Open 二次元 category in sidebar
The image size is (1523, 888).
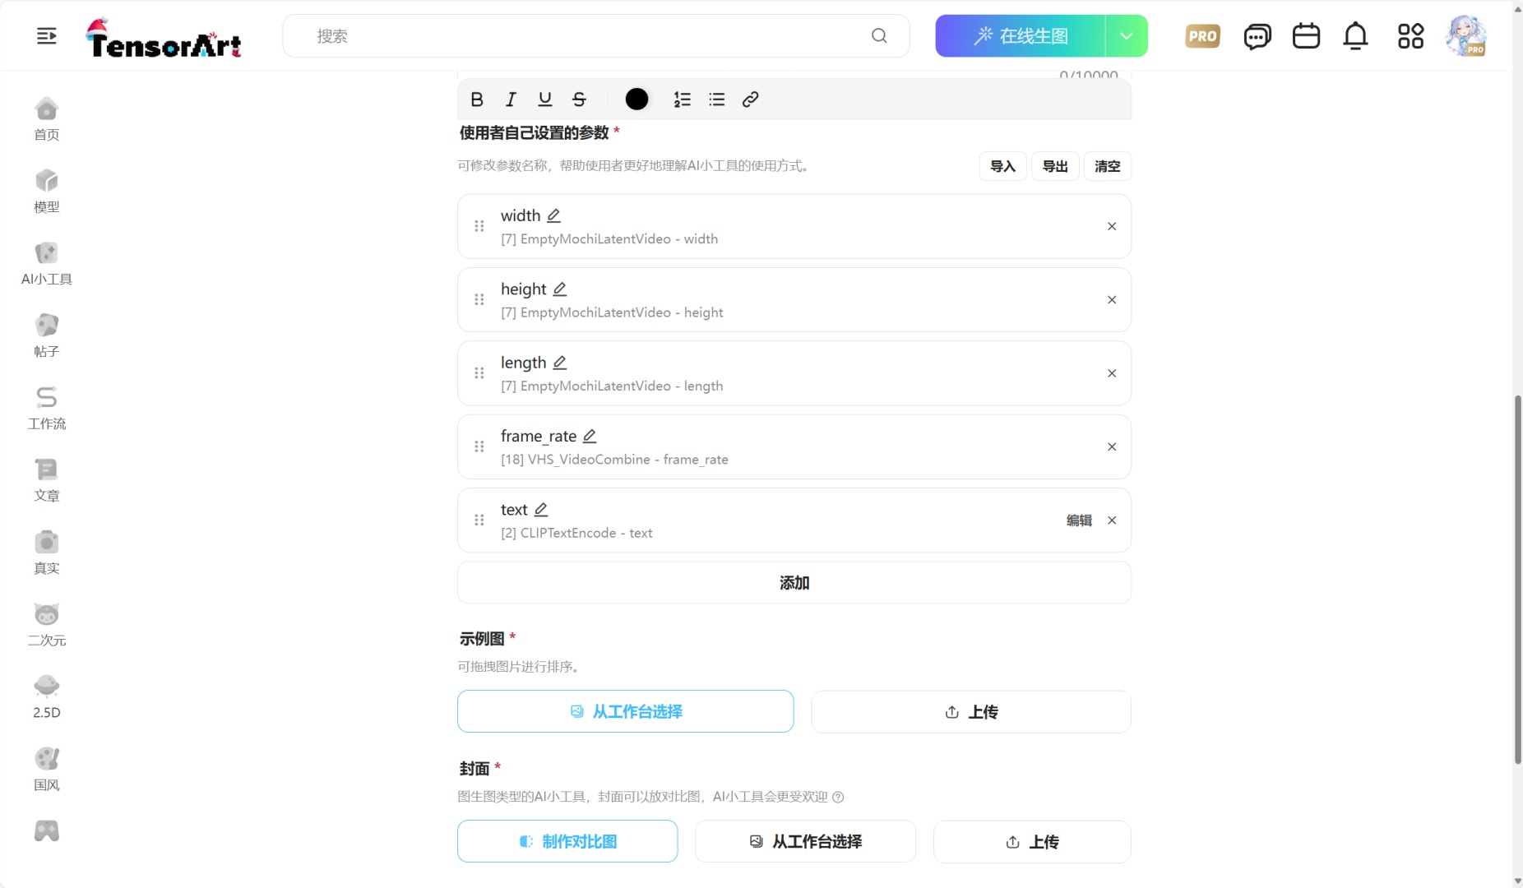coord(47,626)
